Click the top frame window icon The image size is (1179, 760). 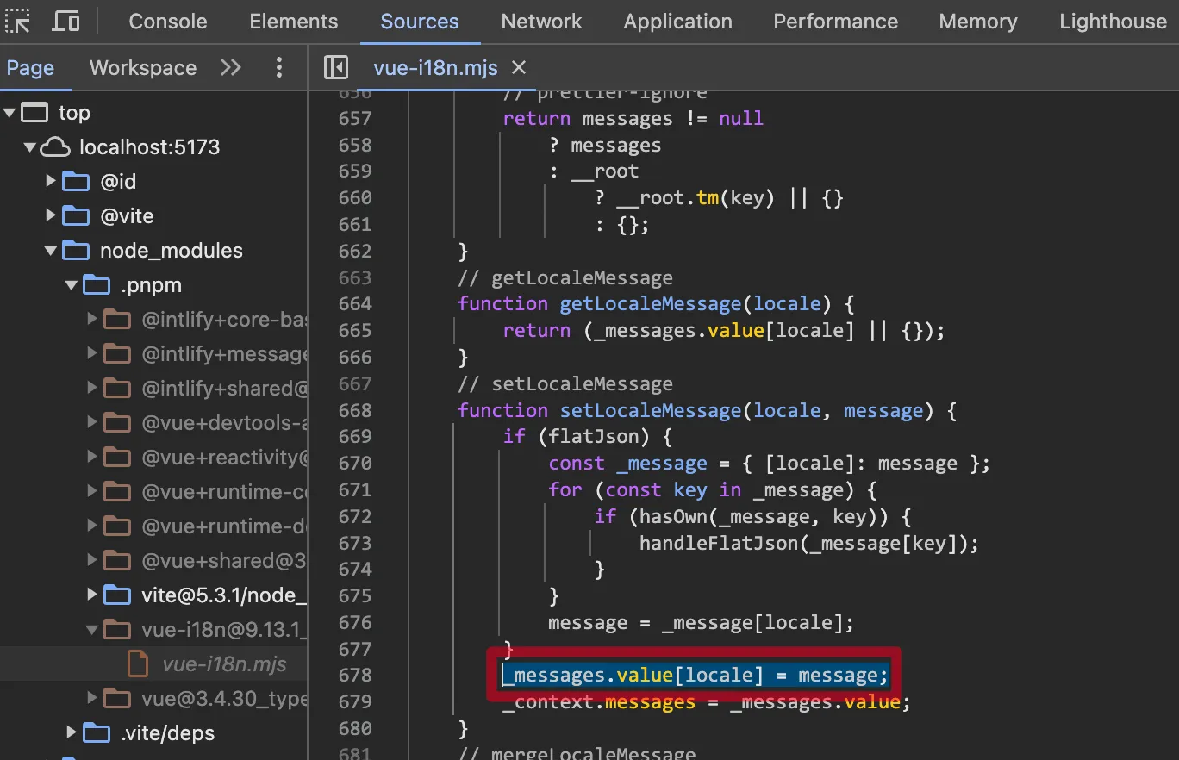34,113
